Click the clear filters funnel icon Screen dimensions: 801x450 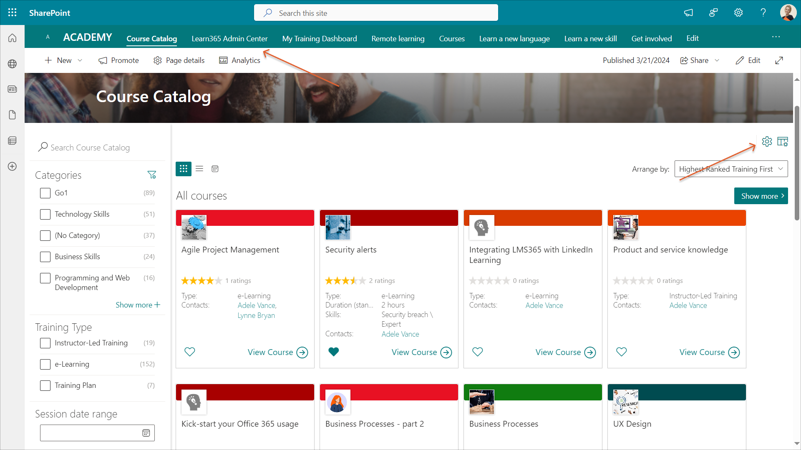152,175
